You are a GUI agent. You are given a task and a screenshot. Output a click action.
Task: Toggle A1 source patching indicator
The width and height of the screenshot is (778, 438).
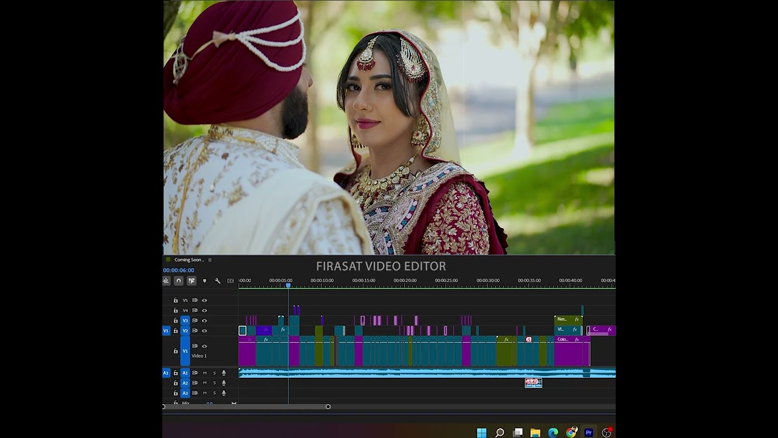pyautogui.click(x=166, y=373)
